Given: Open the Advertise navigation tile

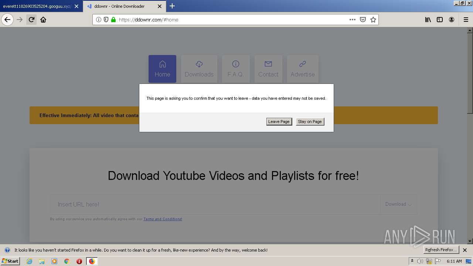Looking at the screenshot, I should coord(303,69).
